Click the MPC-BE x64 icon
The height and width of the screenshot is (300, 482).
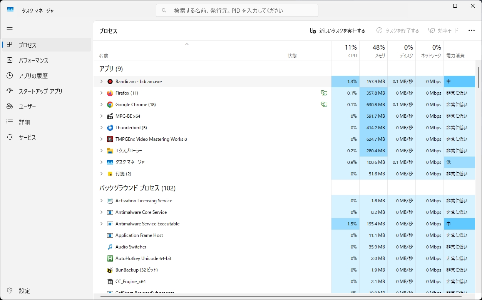[x=110, y=116]
